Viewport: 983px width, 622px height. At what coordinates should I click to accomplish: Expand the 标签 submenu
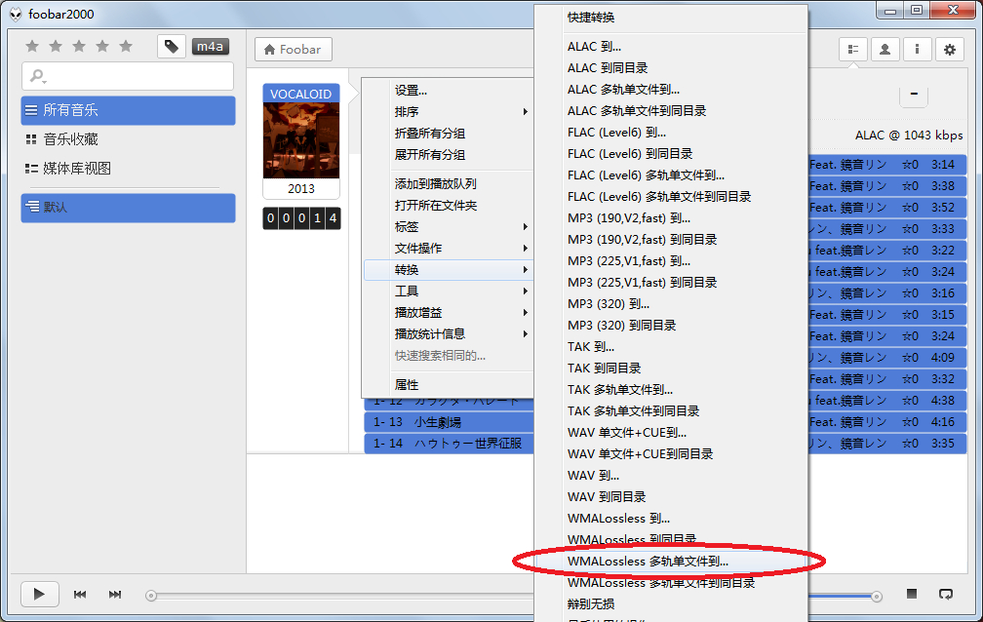pos(449,226)
